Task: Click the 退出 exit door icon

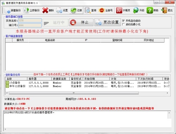Action: pyautogui.click(x=164, y=10)
